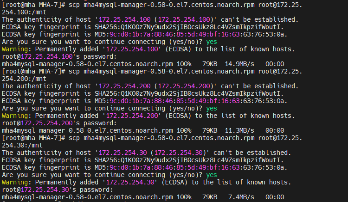Click "(ECDSA)" on the 172.25.254.100 warning line
The height and width of the screenshot is (202, 348).
[x=179, y=49]
